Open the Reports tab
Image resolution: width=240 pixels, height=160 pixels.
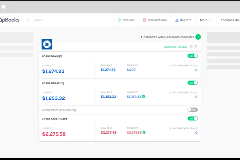(x=183, y=20)
